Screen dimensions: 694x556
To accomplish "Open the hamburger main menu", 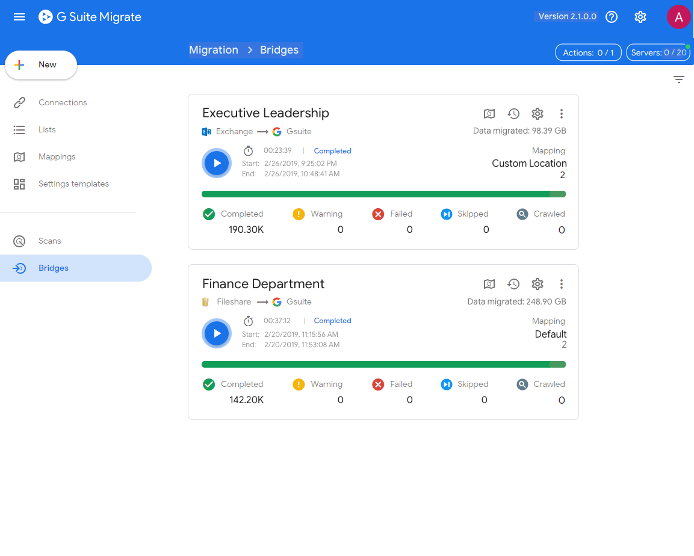I will click(19, 17).
